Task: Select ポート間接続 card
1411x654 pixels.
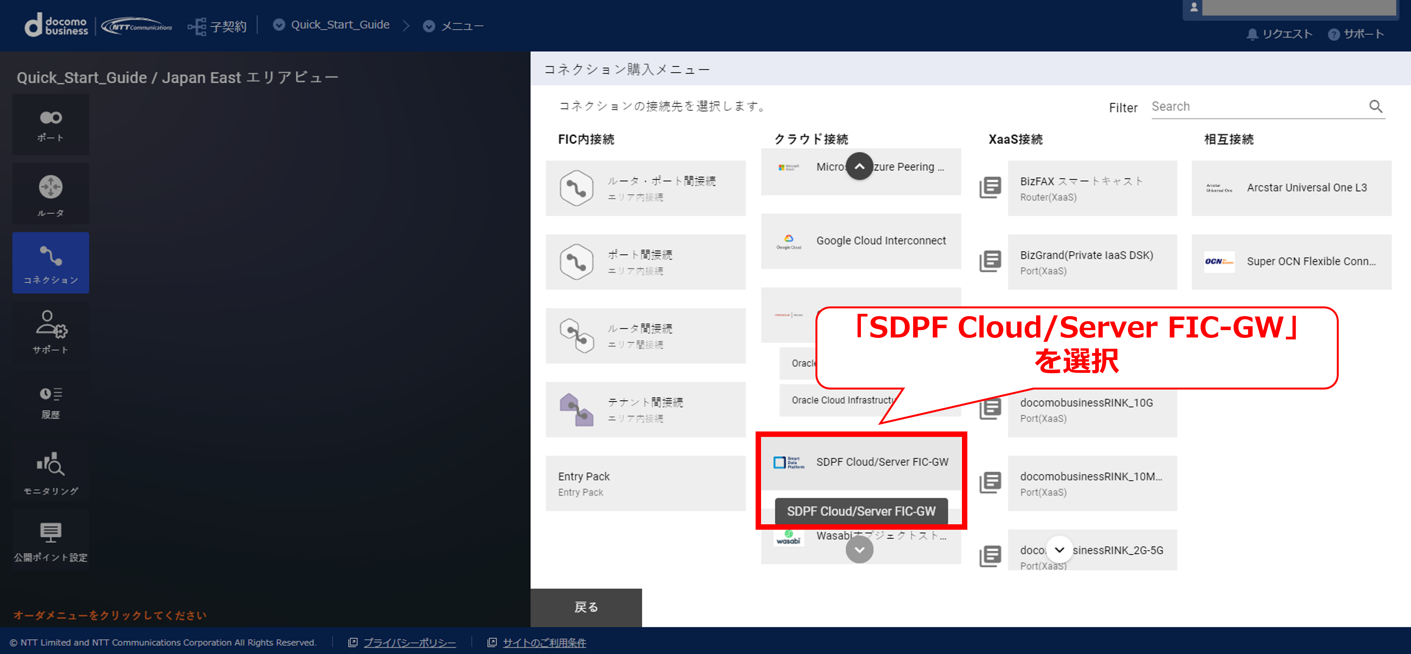Action: pos(645,262)
